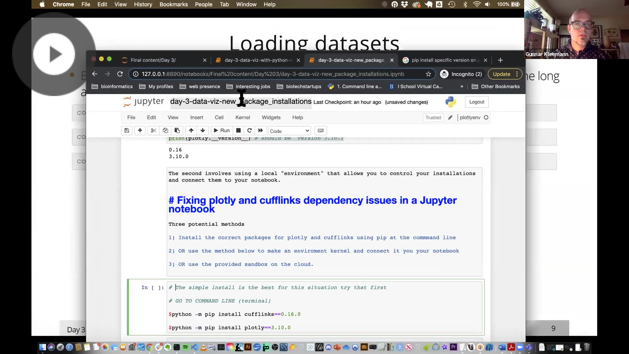
Task: Cut the selected cells
Action: pos(153,130)
